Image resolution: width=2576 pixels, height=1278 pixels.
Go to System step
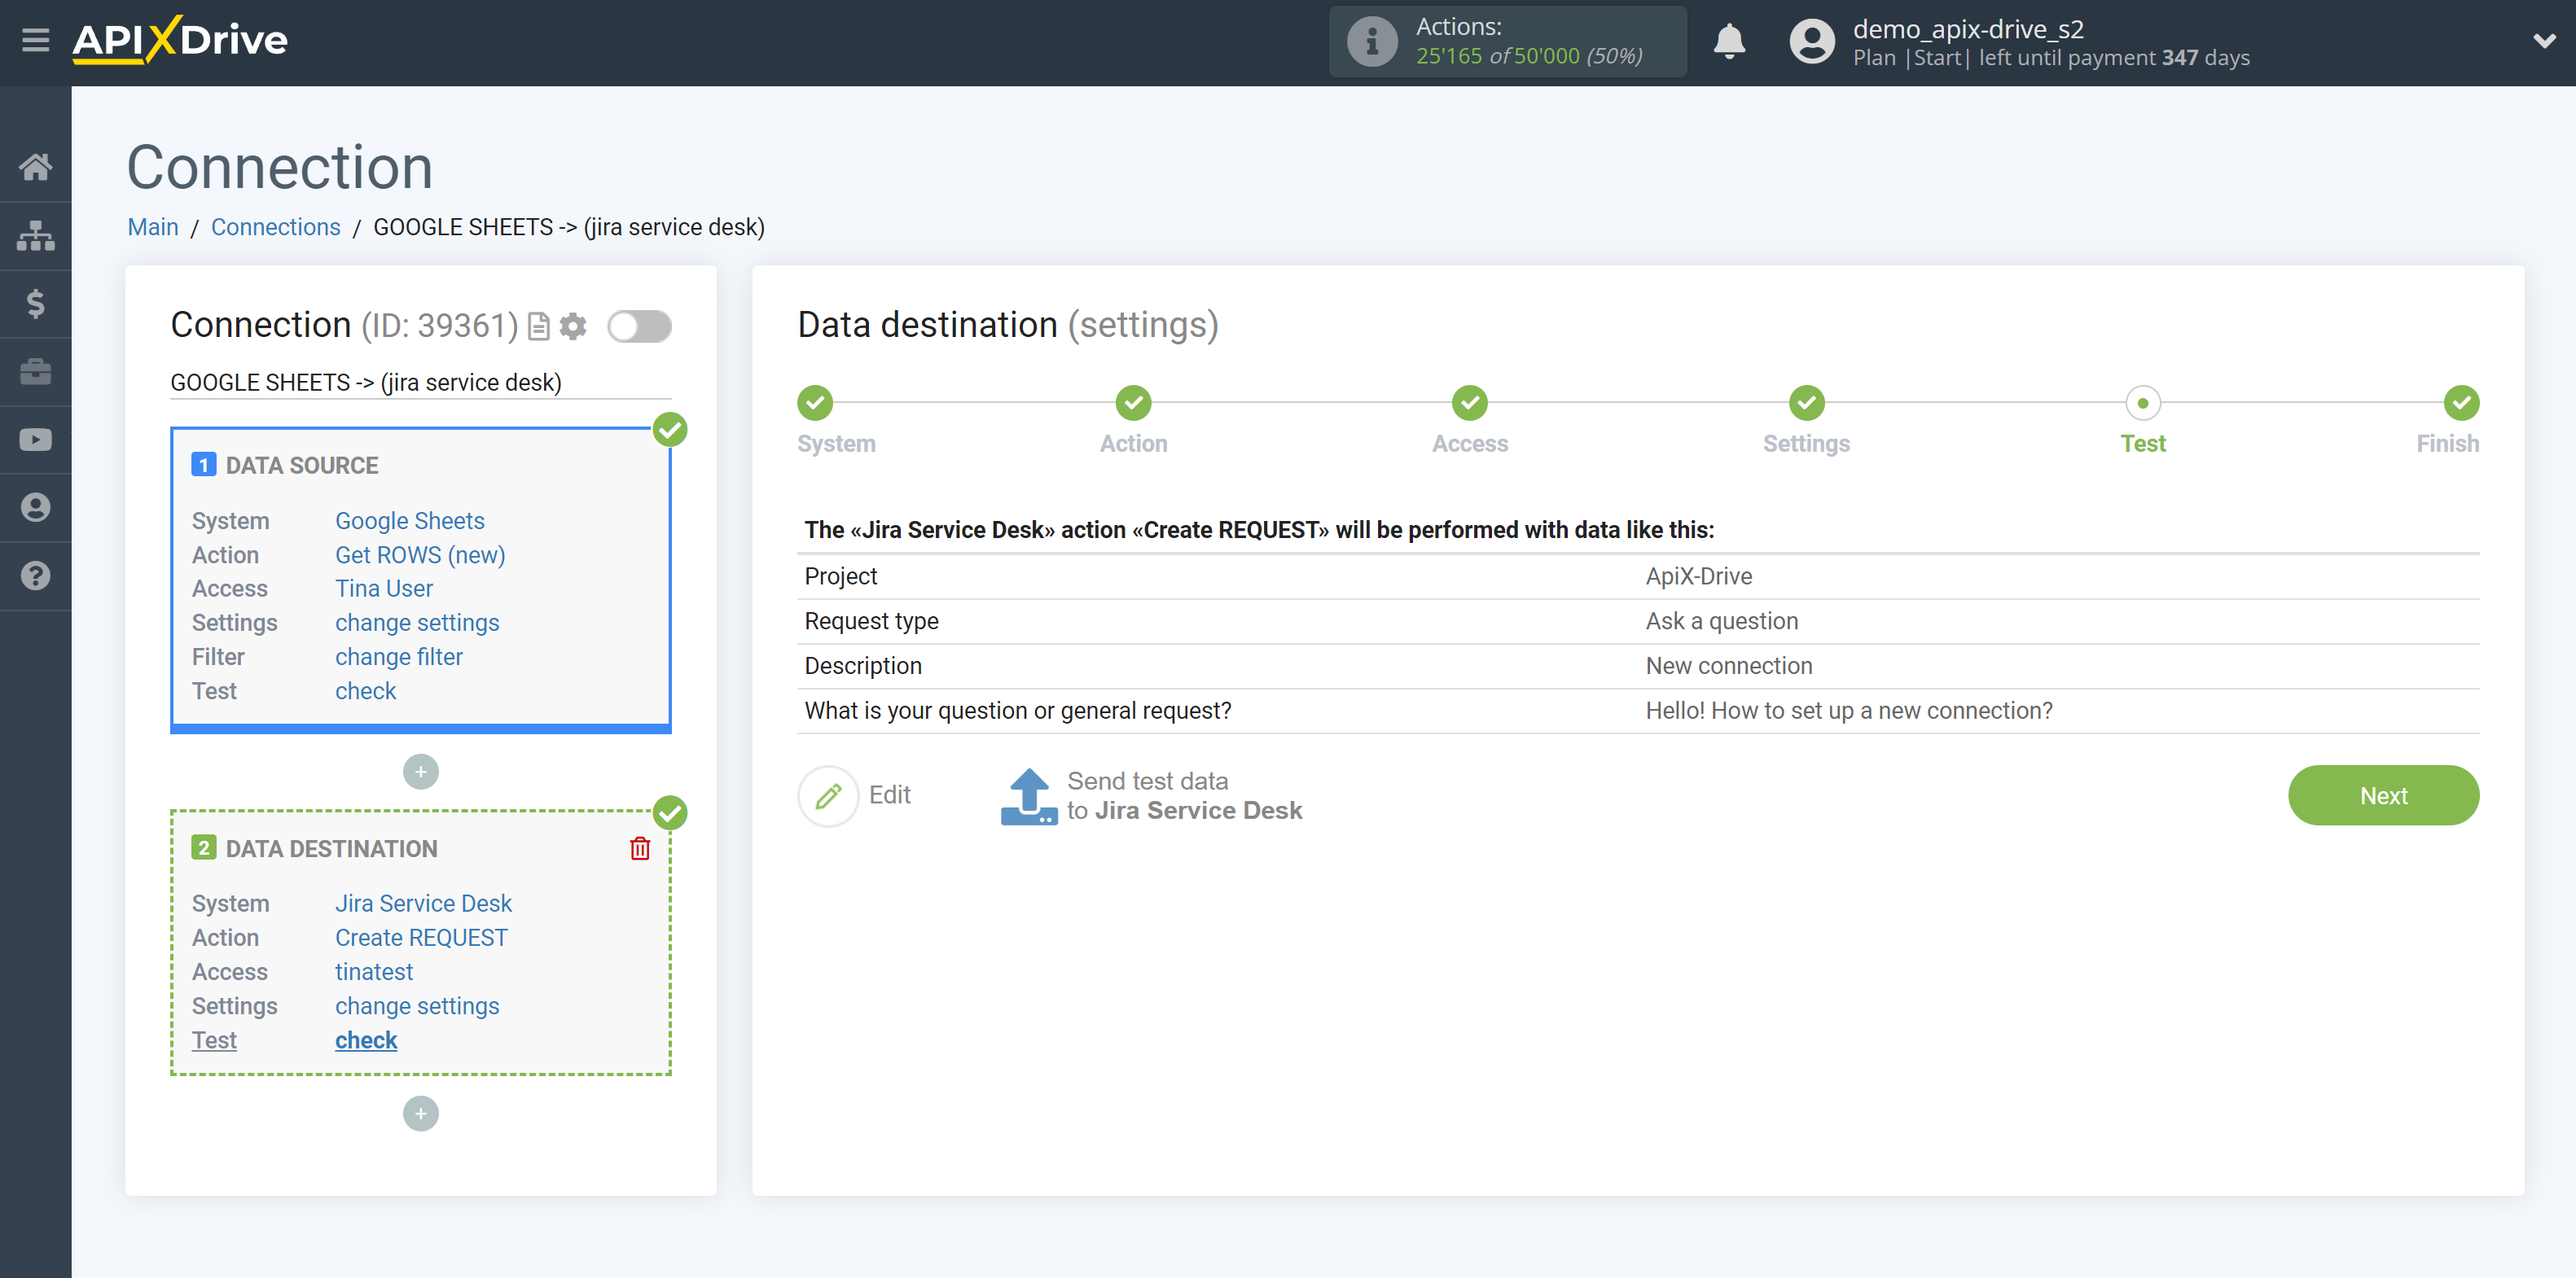(815, 404)
